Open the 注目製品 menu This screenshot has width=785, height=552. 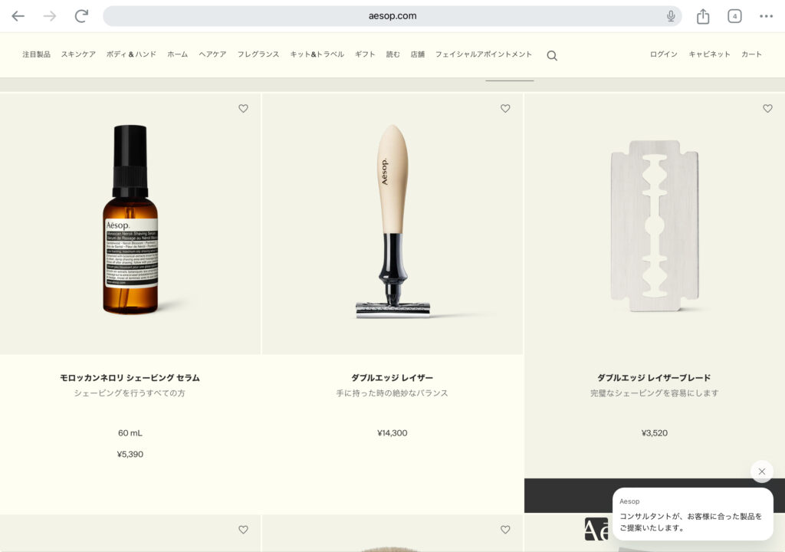(x=37, y=54)
